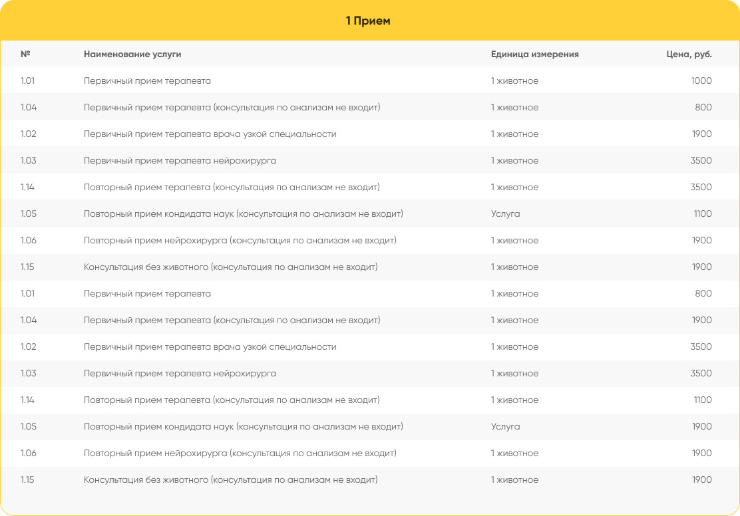740x516 pixels.
Task: Click 'Услуга' unit in second 1.05 row
Action: (506, 427)
